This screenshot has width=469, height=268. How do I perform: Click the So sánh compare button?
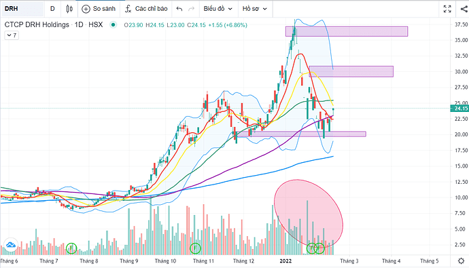(99, 9)
